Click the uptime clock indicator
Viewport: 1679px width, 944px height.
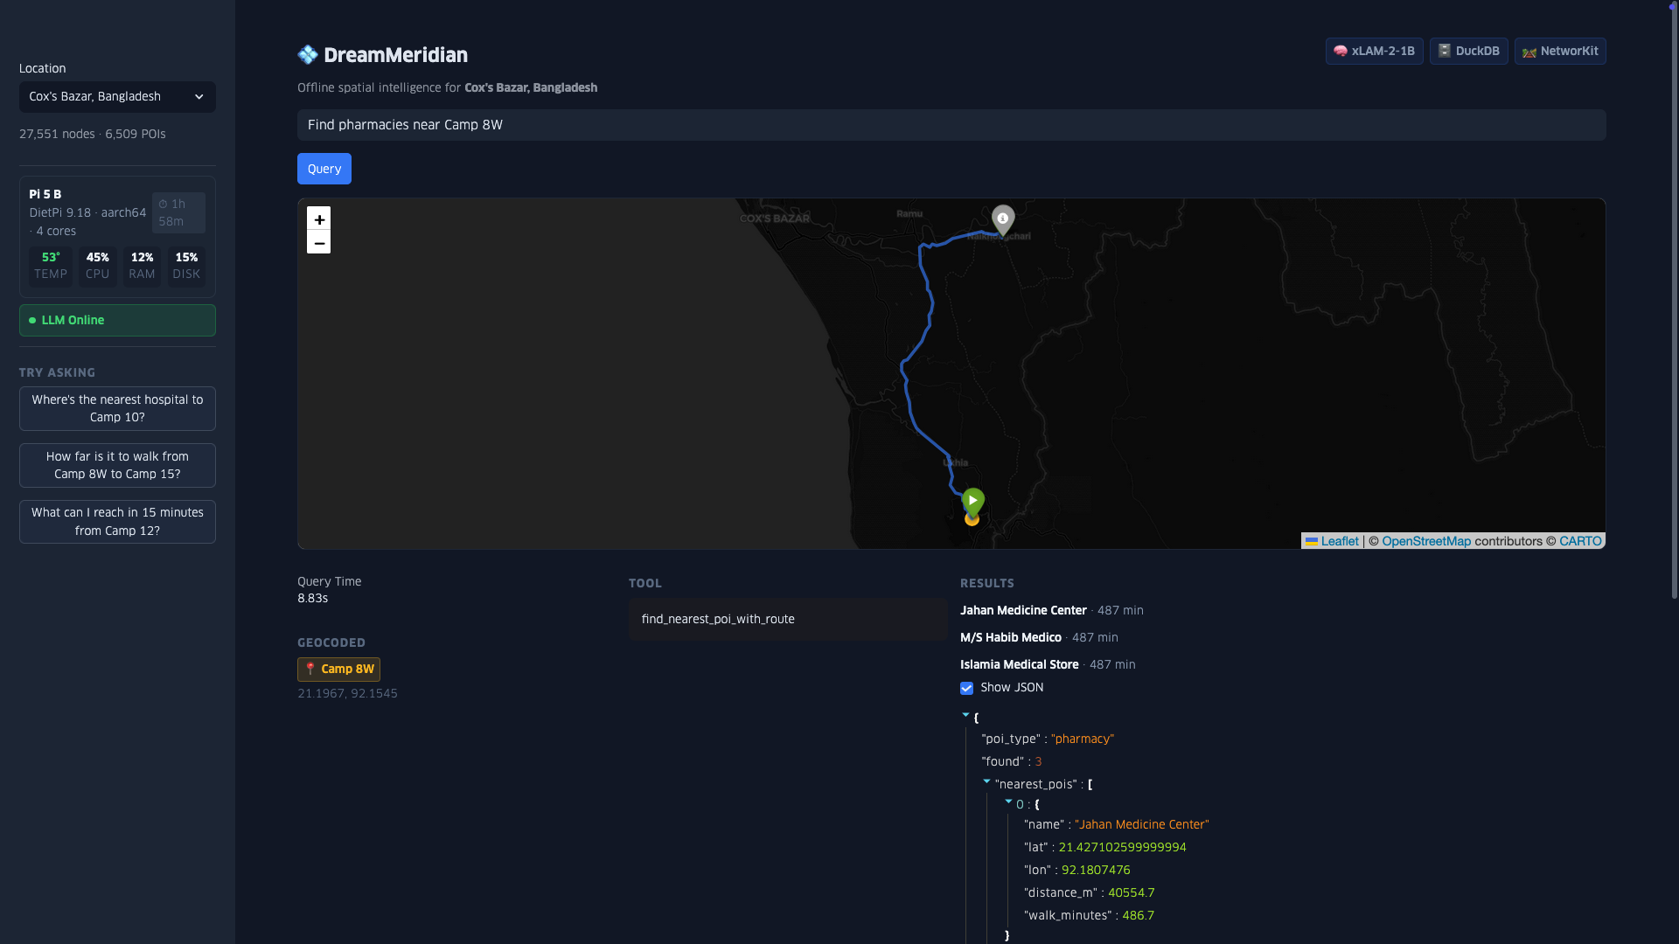coord(178,212)
